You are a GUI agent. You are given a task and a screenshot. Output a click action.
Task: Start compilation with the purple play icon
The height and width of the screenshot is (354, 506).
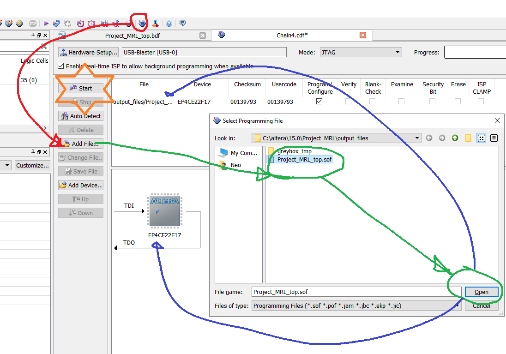click(46, 24)
